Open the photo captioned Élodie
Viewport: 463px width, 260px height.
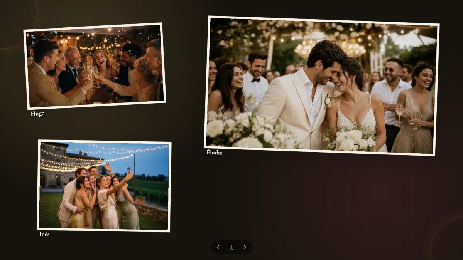pyautogui.click(x=321, y=86)
